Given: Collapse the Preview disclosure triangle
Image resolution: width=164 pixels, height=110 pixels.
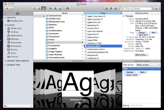Looking at the screenshot, I should click(123, 16).
